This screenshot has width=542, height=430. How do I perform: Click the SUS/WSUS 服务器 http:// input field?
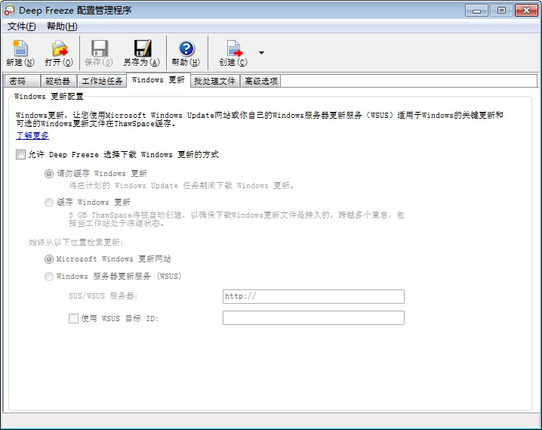pyautogui.click(x=313, y=296)
